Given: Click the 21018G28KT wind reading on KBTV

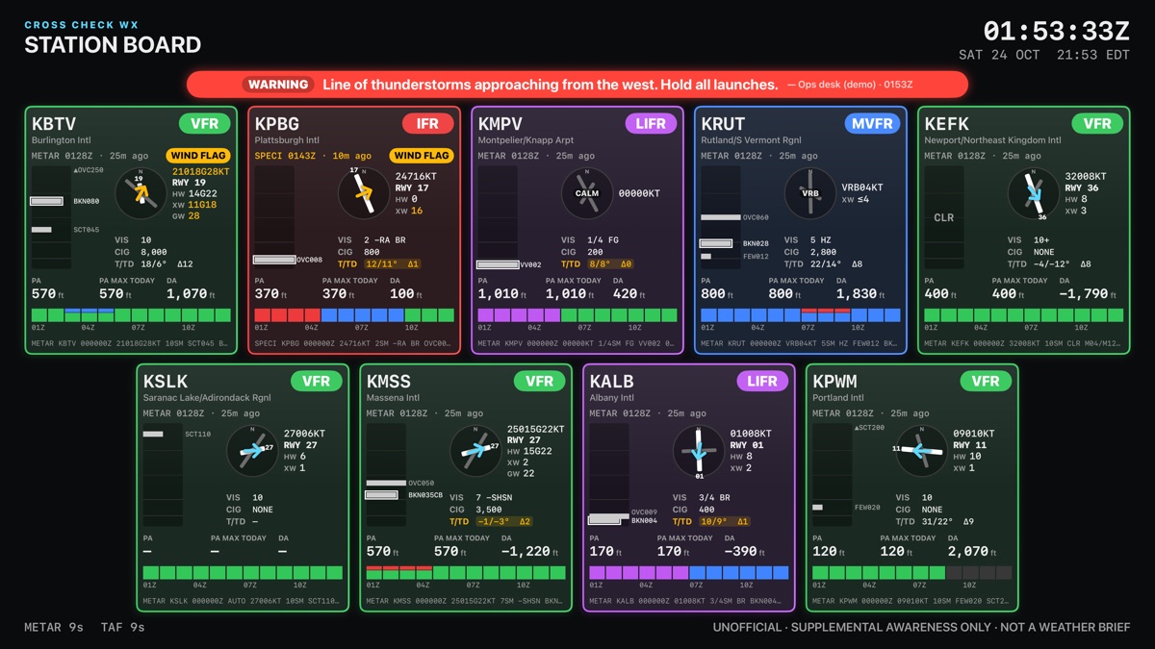Looking at the screenshot, I should 201,171.
